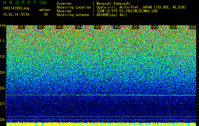The width and height of the screenshot is (199, 126).
Task: Click the 0.8 kHz axis label
Action: (3, 88)
